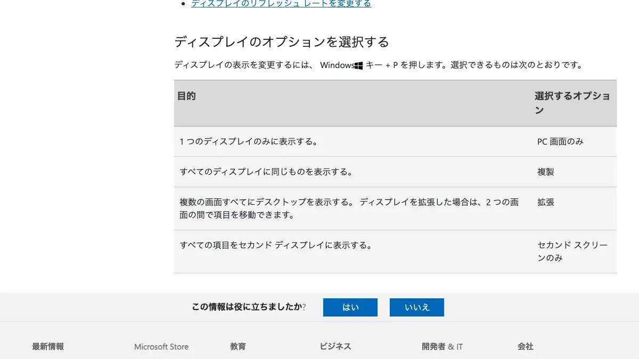Click the text この情報は役に立ちましたか?
The image size is (639, 359).
tap(249, 307)
